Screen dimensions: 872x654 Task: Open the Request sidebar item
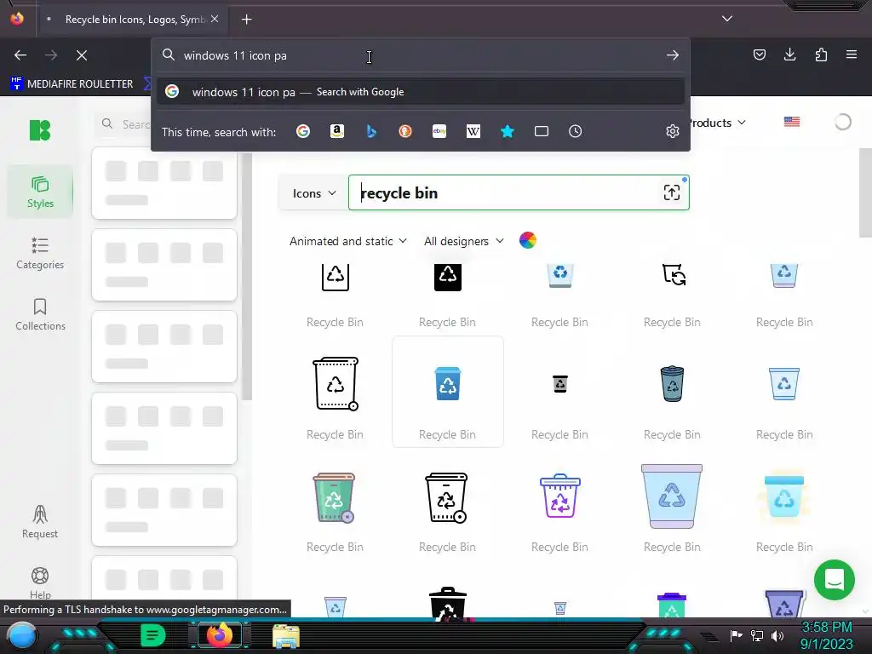[40, 522]
